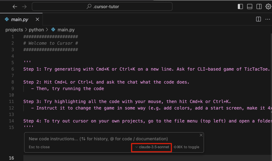Click the New code instructions input field

pos(98,139)
